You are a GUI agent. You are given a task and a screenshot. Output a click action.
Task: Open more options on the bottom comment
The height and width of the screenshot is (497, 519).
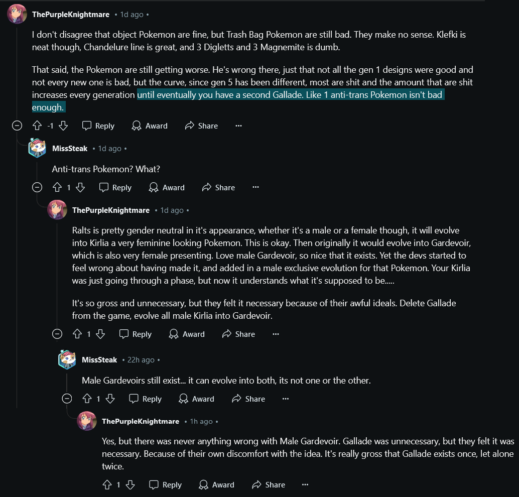pyautogui.click(x=305, y=485)
